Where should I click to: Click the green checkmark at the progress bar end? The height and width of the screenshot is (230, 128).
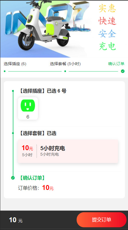tap(123, 71)
